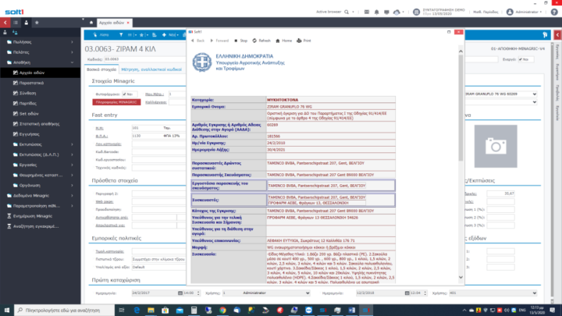562x316 pixels.
Task: Open the Σύνθεση menu item
Action: (x=40, y=93)
